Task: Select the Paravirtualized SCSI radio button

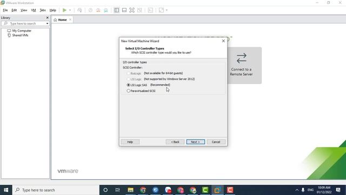Action: (129, 91)
